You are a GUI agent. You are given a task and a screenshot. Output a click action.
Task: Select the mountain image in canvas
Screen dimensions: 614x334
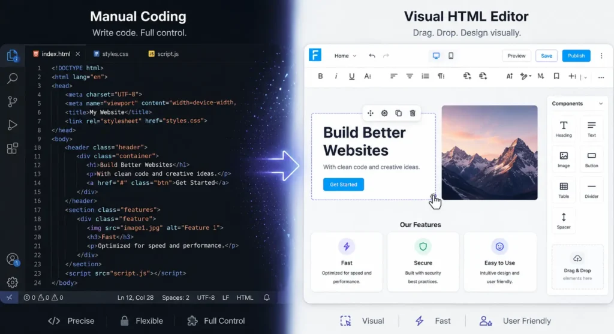click(x=489, y=152)
